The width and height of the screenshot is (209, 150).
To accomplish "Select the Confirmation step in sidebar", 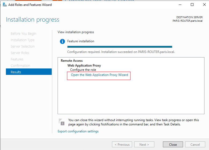I will 20,66.
